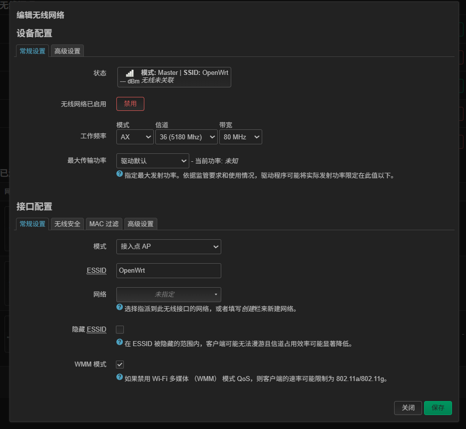Click the ESSID text field containing OpenWrt

(x=168, y=271)
